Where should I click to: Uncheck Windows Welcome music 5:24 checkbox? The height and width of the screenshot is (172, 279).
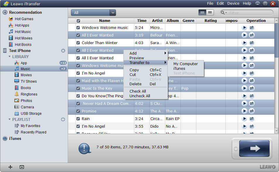coord(78,28)
